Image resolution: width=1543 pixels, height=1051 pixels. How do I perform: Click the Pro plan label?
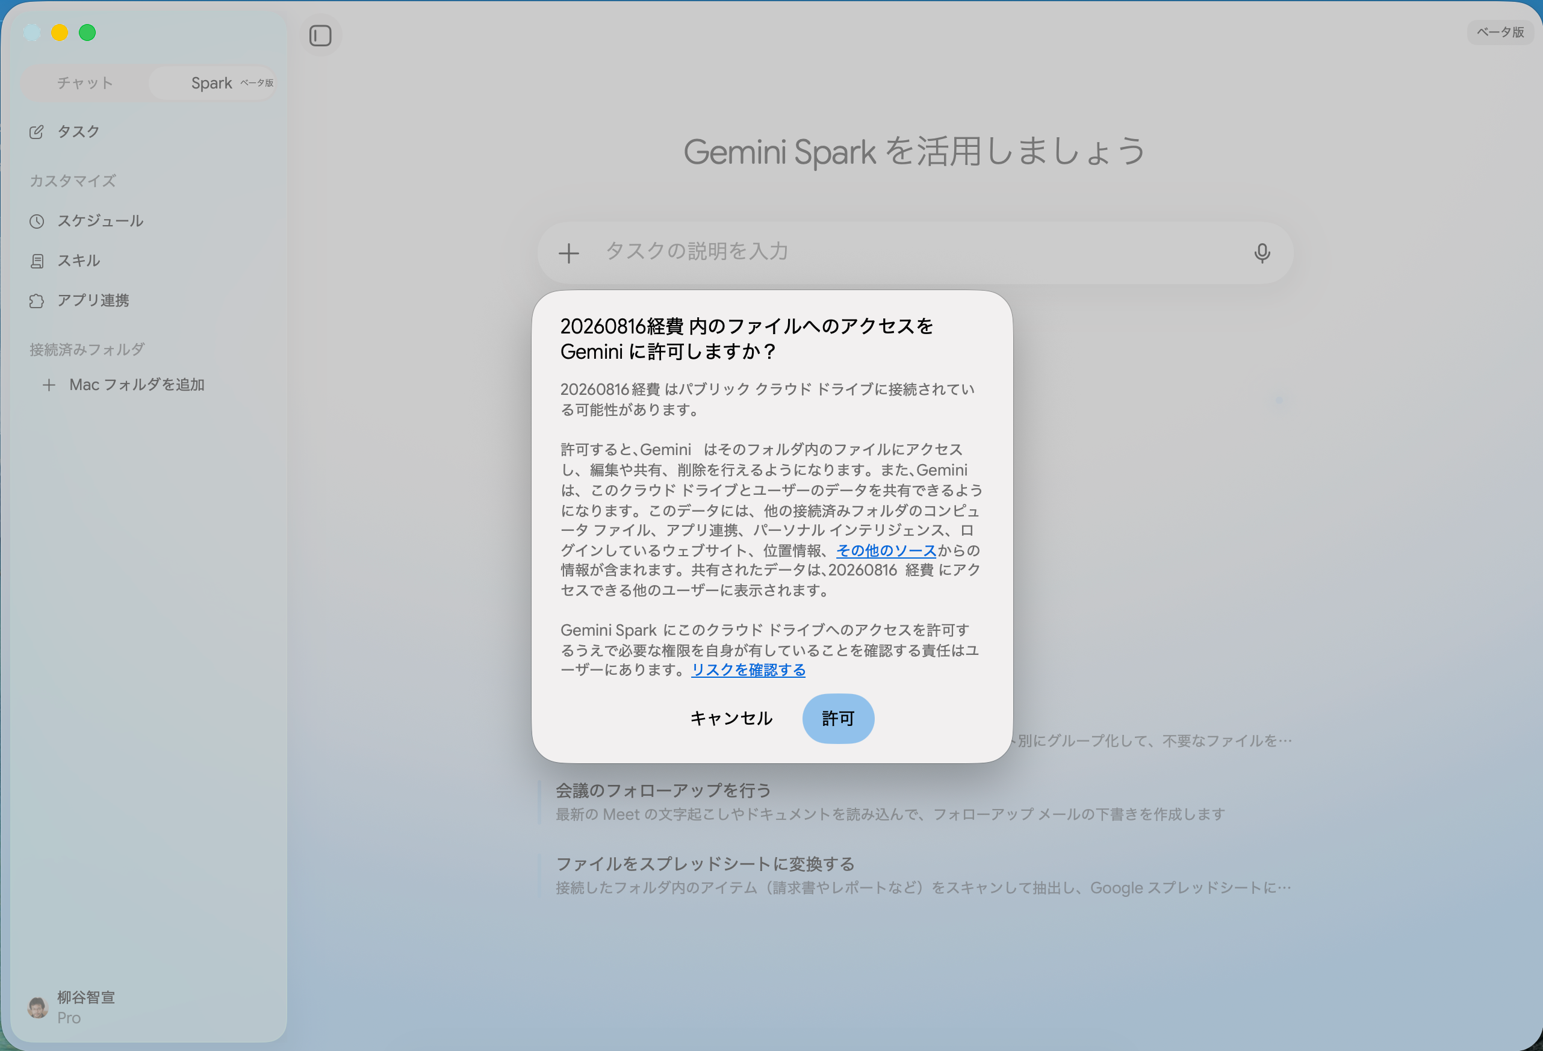(x=69, y=1018)
